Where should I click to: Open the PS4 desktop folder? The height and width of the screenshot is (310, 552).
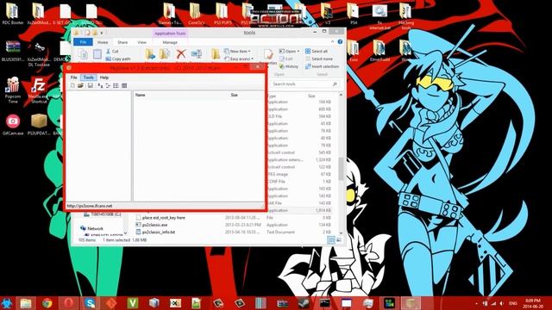[354, 14]
